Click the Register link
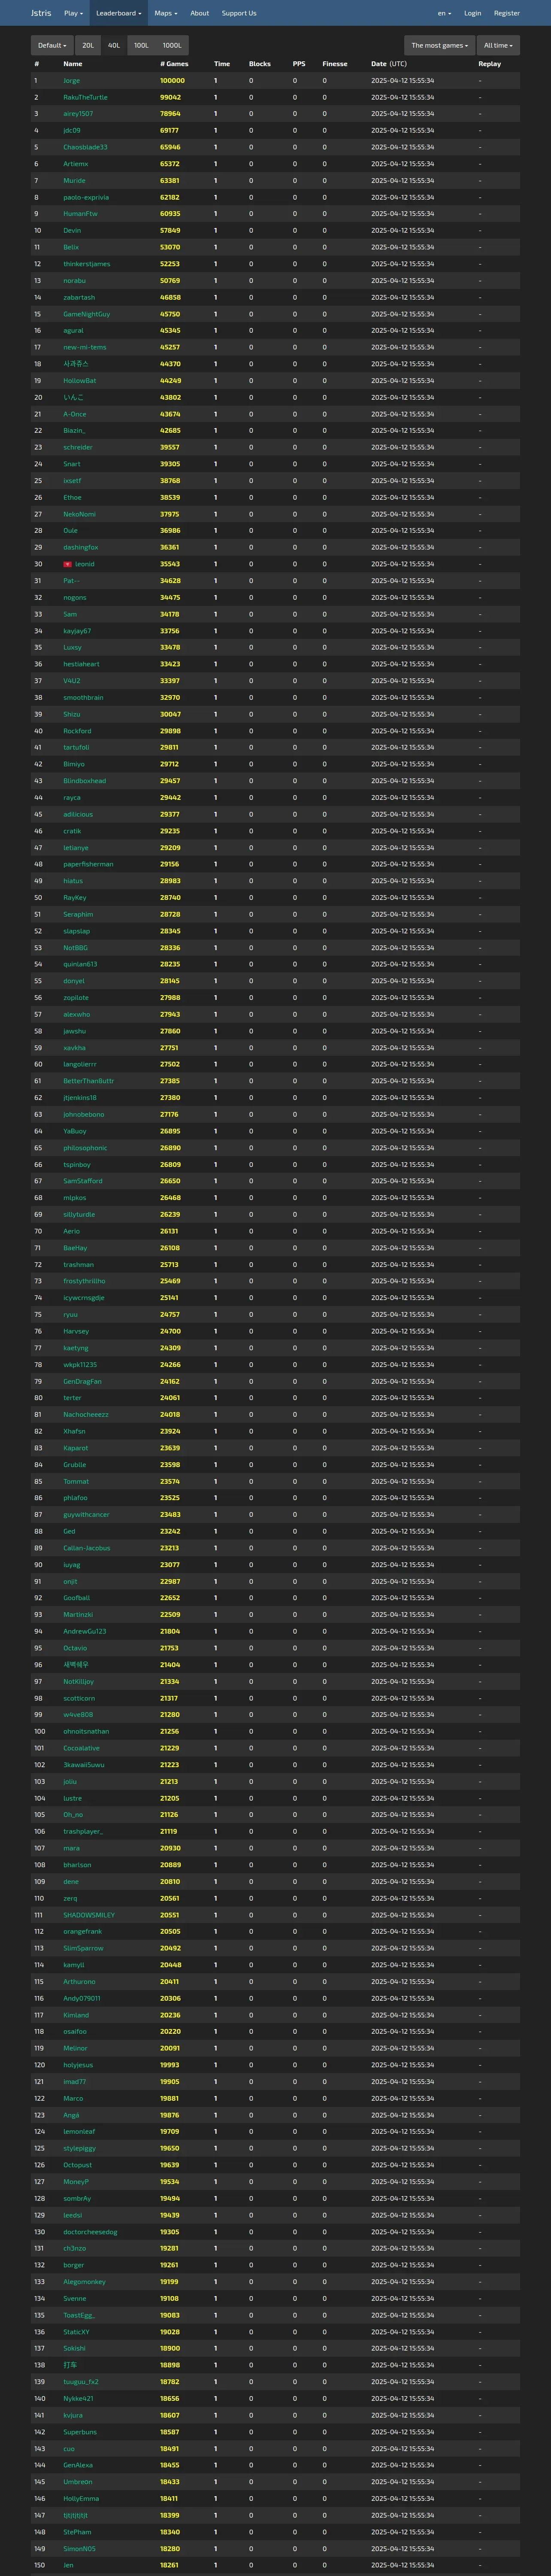551x2576 pixels. click(507, 13)
